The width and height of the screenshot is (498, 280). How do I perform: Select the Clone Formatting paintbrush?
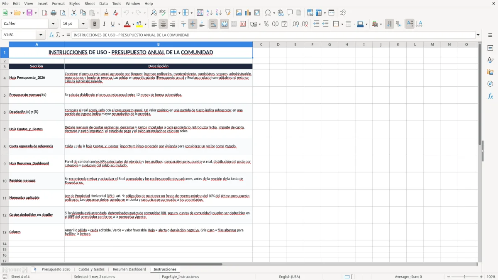click(x=106, y=13)
